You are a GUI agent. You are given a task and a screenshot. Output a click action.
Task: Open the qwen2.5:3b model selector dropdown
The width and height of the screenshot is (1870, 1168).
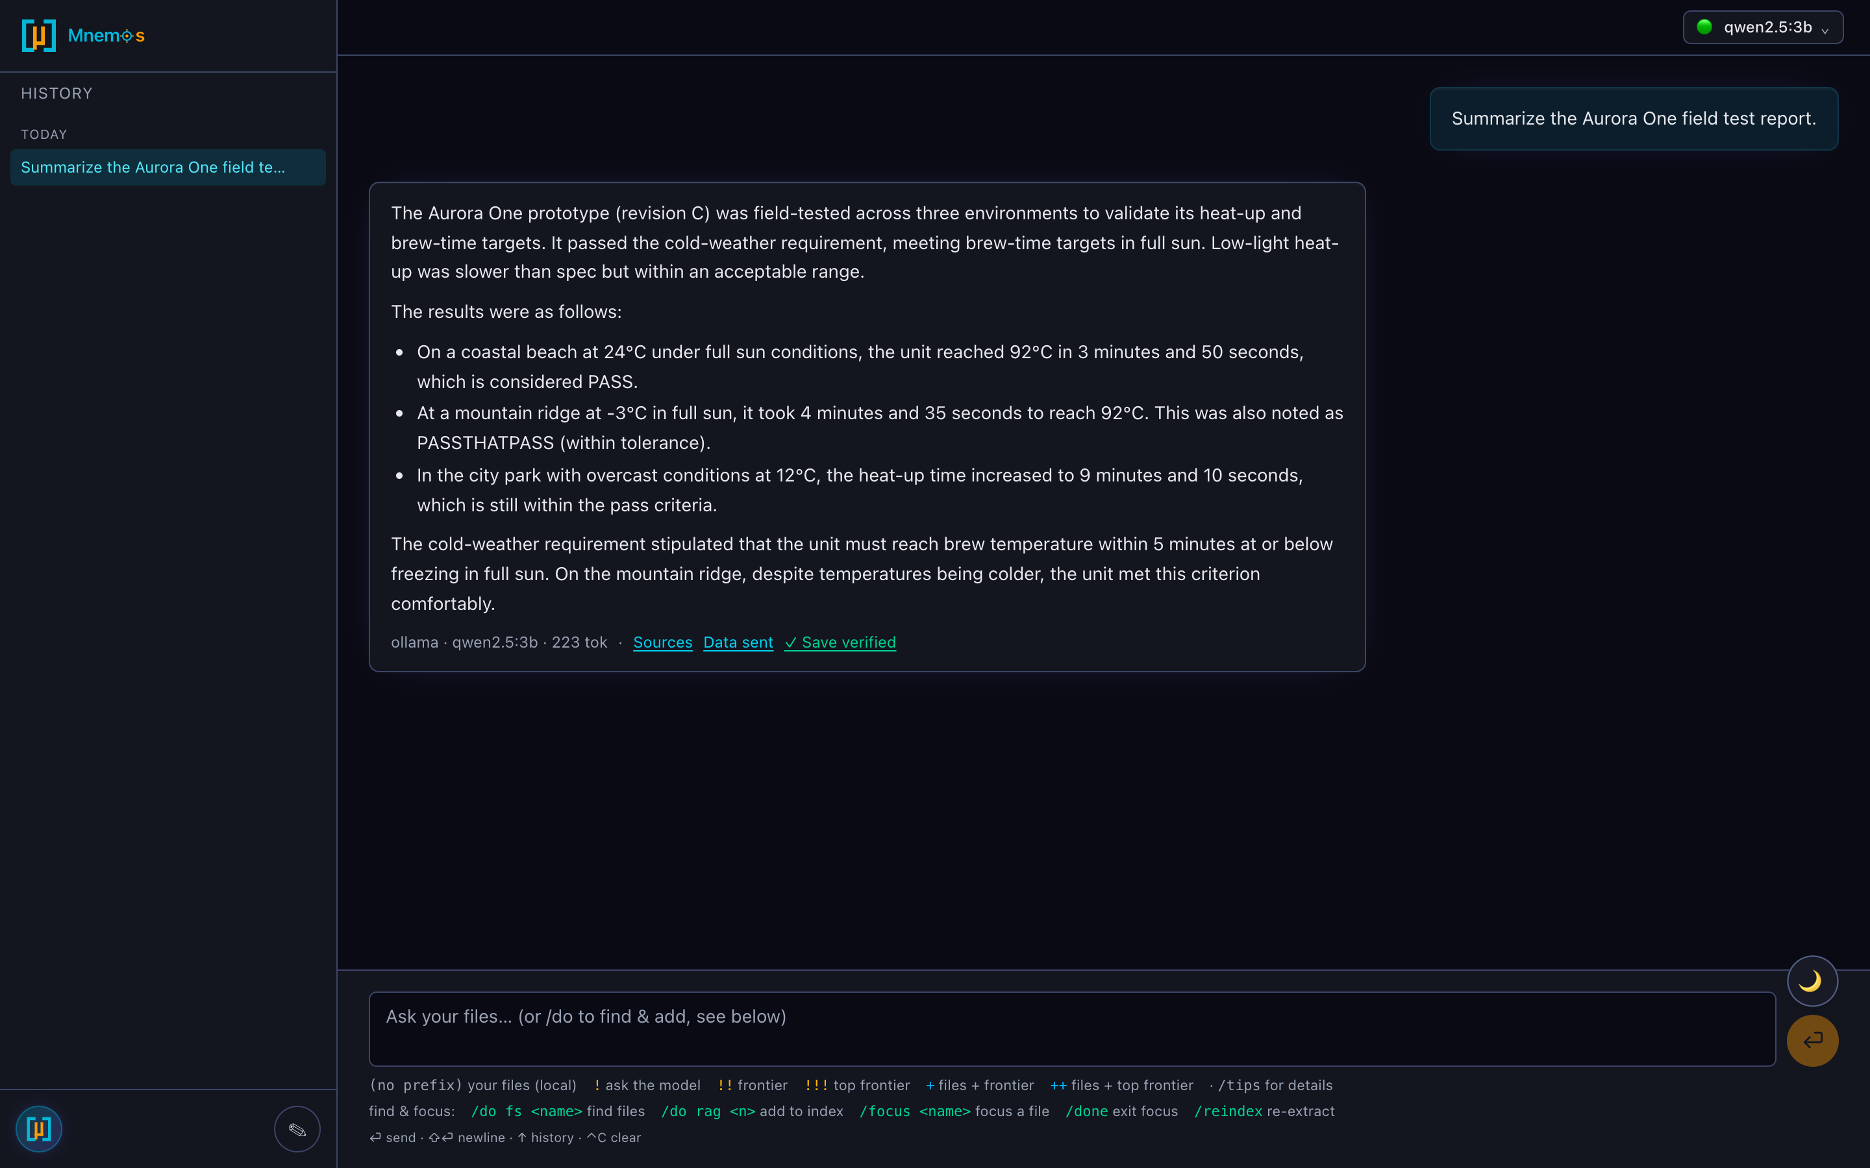[x=1763, y=28]
